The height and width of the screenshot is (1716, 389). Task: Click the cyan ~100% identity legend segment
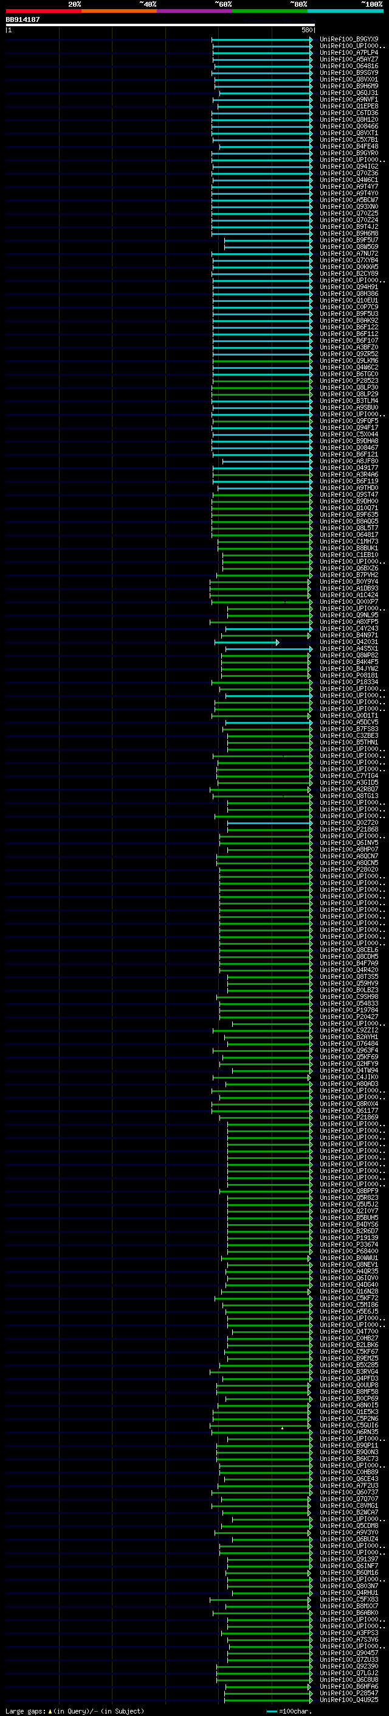click(345, 11)
